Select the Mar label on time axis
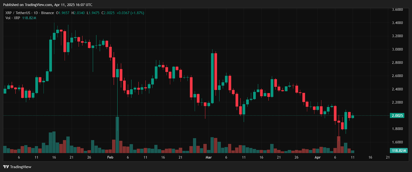Screen dimensions: 412x172 (x=209, y=157)
